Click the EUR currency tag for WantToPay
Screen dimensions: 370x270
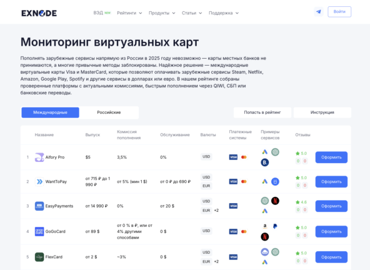[x=206, y=186]
